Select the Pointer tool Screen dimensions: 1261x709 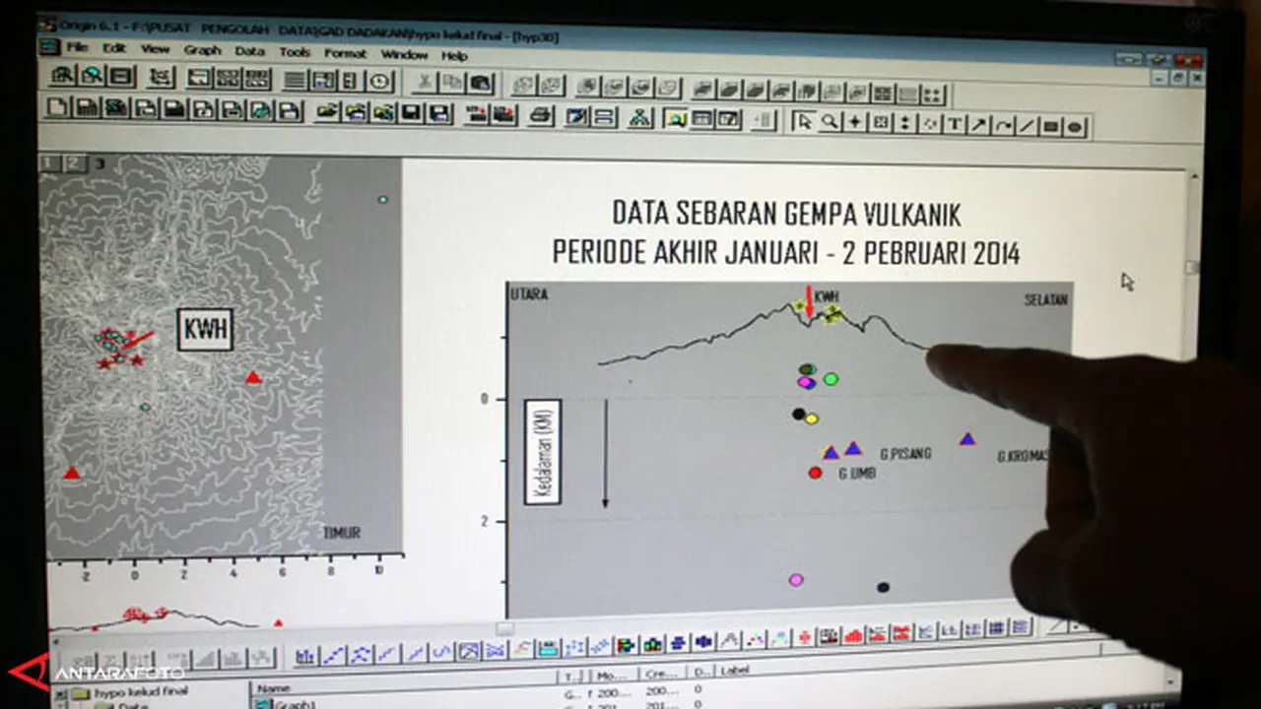pyautogui.click(x=805, y=122)
